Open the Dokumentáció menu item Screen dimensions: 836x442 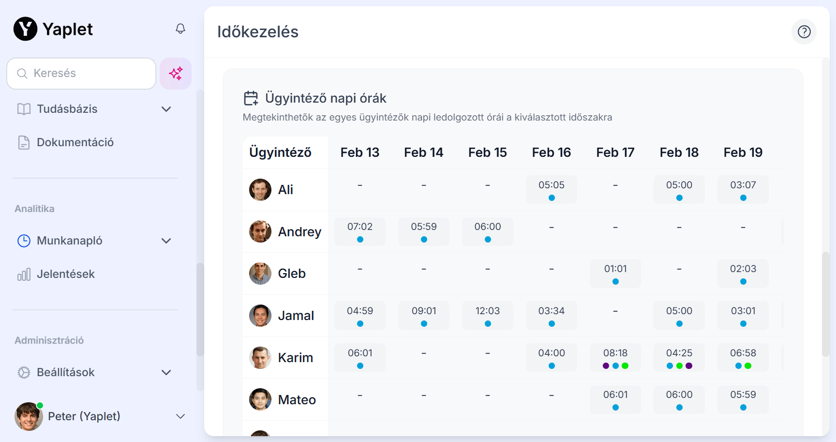click(75, 142)
